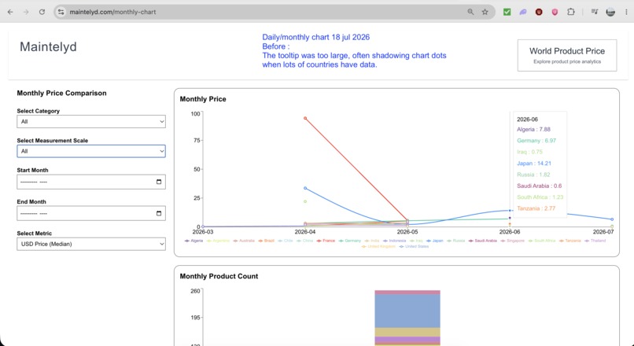The height and width of the screenshot is (346, 634).
Task: Go back in browser history
Action: (10, 12)
